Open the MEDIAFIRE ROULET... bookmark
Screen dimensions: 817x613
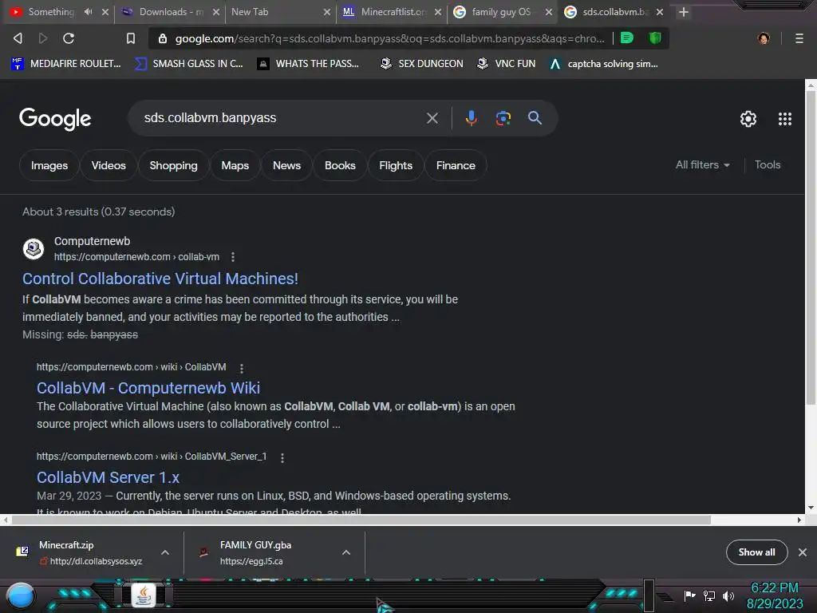65,64
